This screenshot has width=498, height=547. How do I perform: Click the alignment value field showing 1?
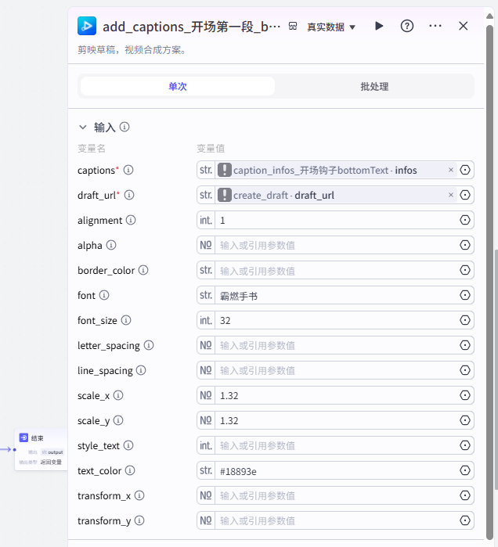pyautogui.click(x=337, y=220)
